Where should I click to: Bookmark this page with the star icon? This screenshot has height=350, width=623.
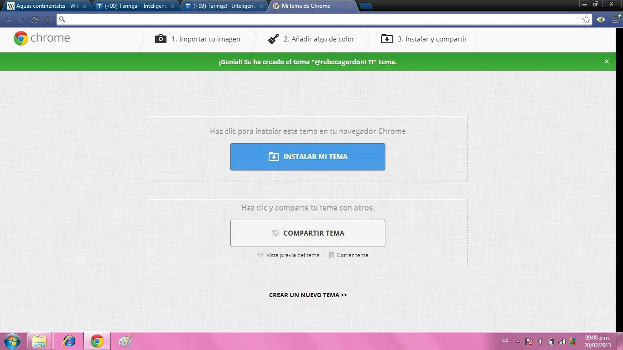point(586,20)
